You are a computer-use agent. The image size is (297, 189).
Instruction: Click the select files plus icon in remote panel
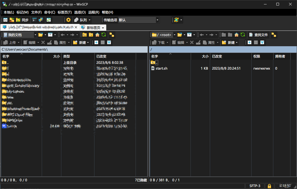(250, 42)
